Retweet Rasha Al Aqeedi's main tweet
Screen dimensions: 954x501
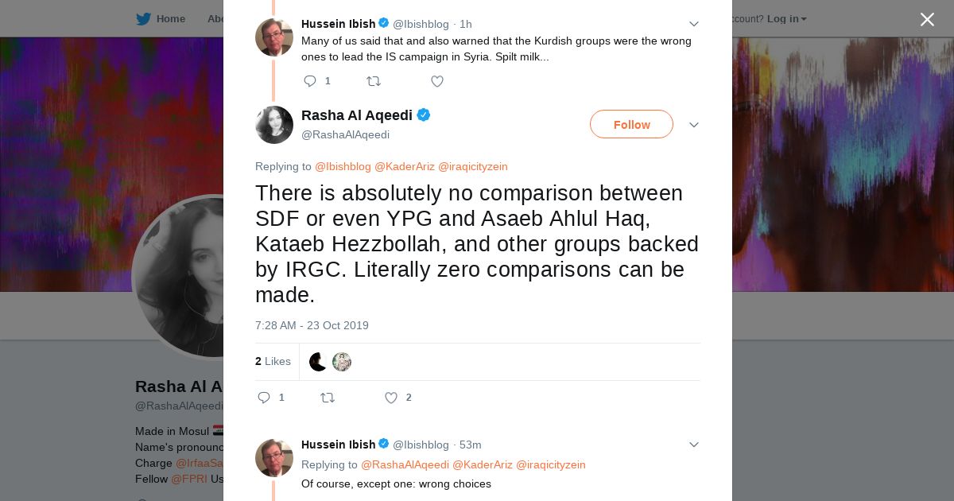327,398
